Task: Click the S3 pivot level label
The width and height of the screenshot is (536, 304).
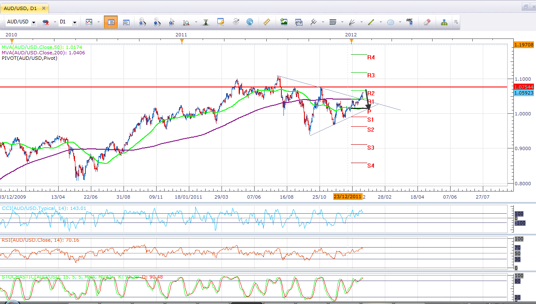Action: point(371,148)
